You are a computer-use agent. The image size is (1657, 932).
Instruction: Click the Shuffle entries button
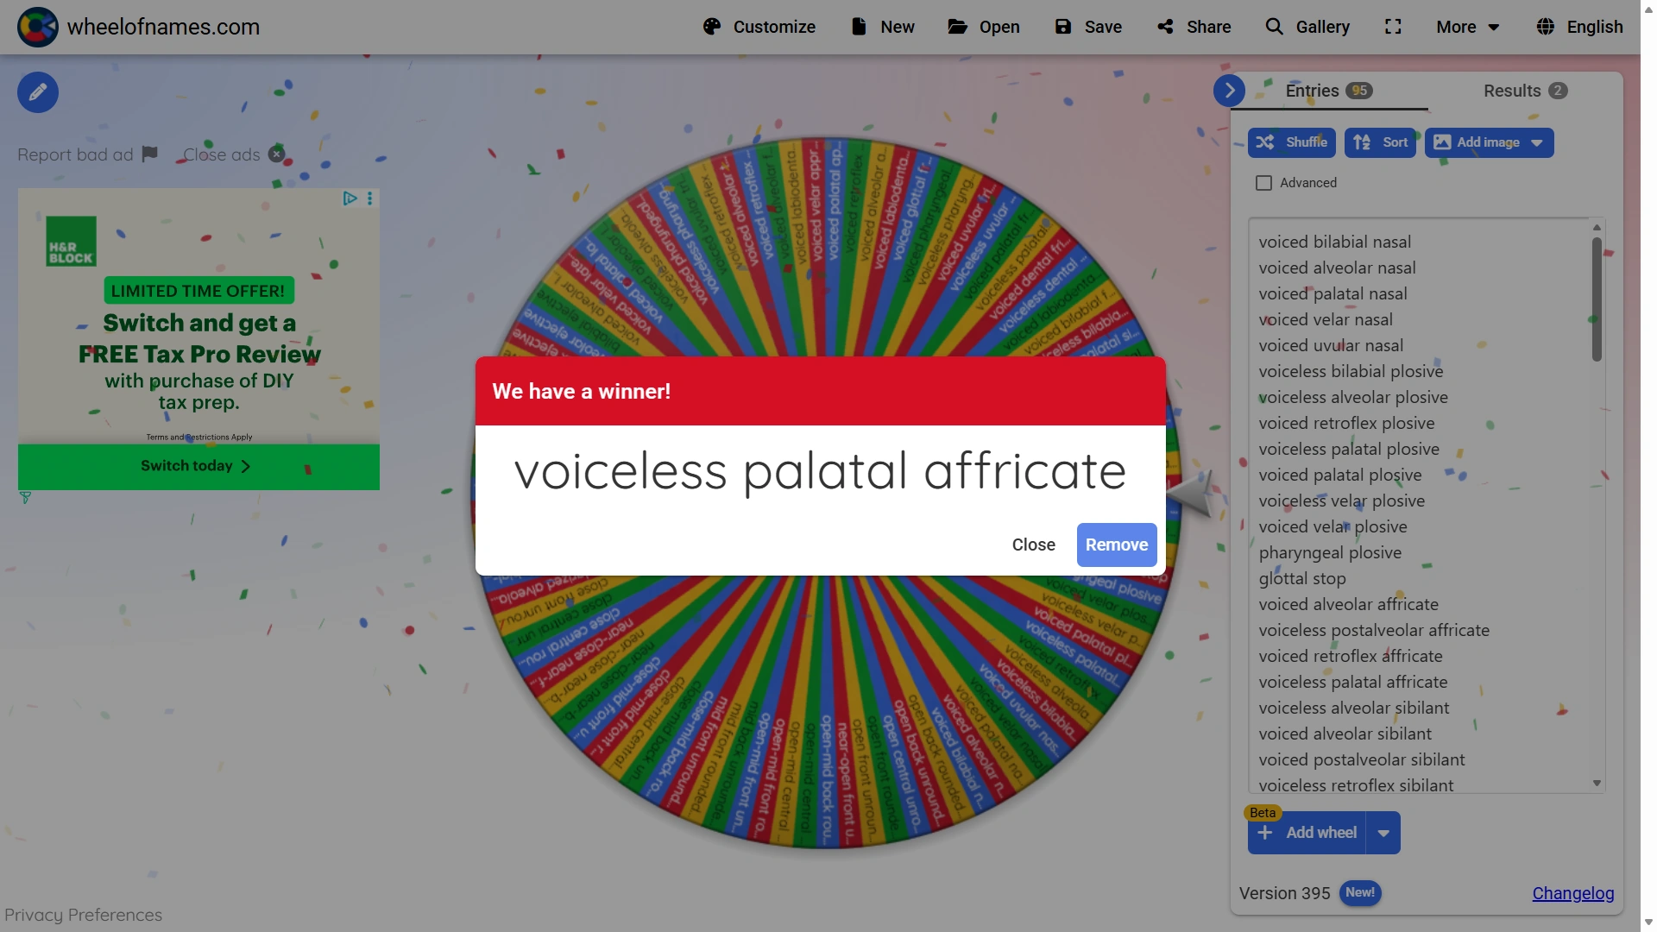click(1291, 142)
